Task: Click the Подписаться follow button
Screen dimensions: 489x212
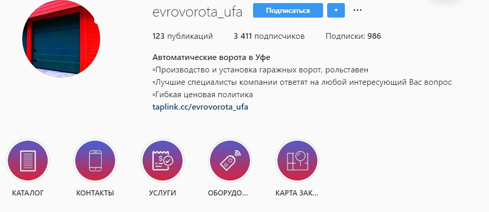Action: (288, 10)
